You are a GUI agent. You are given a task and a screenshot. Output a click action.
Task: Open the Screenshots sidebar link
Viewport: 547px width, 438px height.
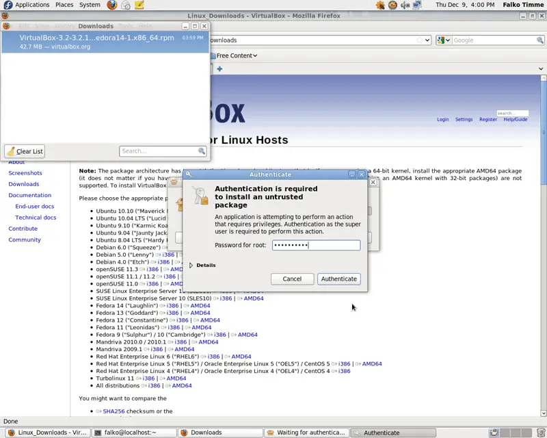[25, 173]
